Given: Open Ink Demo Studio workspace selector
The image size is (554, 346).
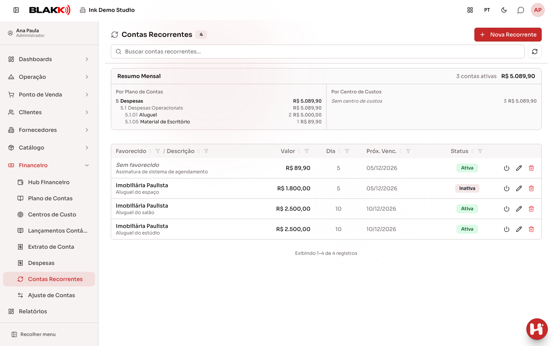Looking at the screenshot, I should 107,10.
